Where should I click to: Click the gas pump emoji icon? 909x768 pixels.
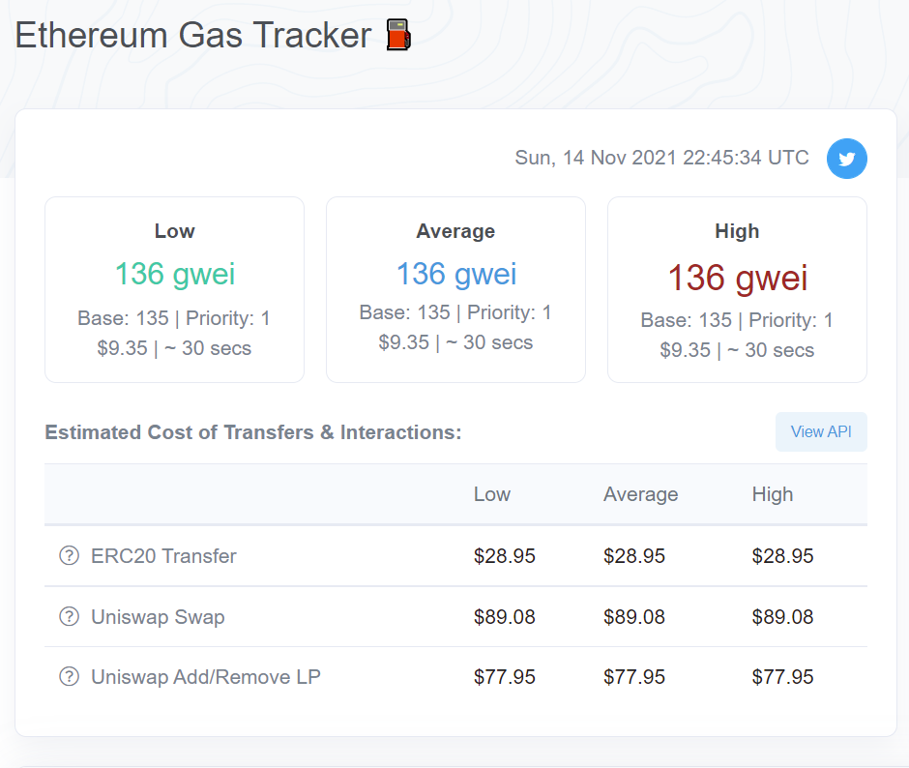coord(398,35)
